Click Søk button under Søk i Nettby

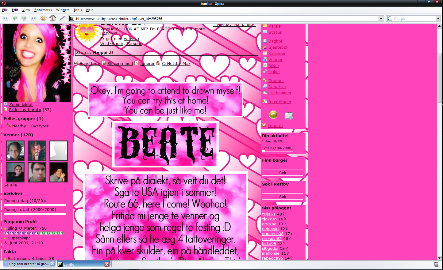click(x=283, y=197)
